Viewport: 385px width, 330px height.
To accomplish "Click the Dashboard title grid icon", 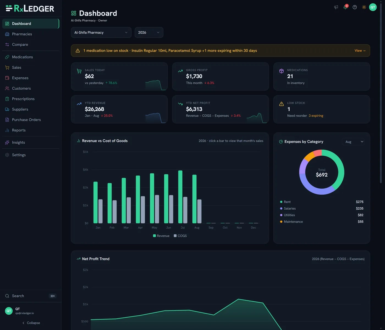I will tap(74, 13).
